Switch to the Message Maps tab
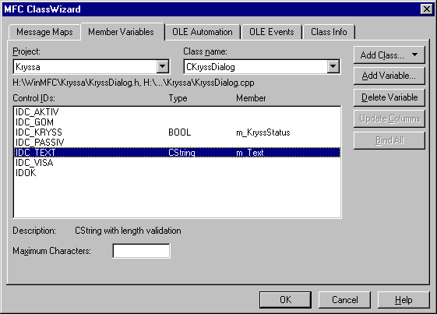Image resolution: width=437 pixels, height=314 pixels. (x=44, y=32)
